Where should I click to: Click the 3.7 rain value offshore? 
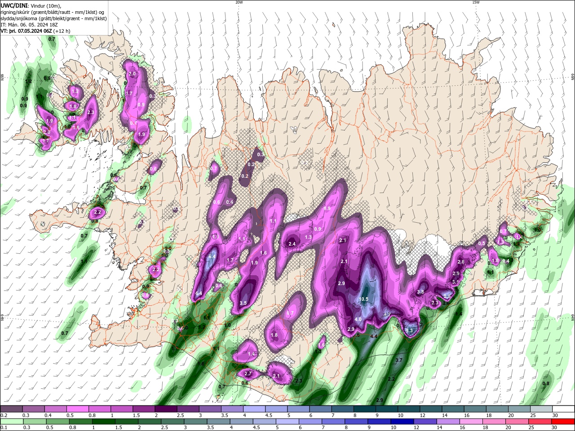(399, 361)
